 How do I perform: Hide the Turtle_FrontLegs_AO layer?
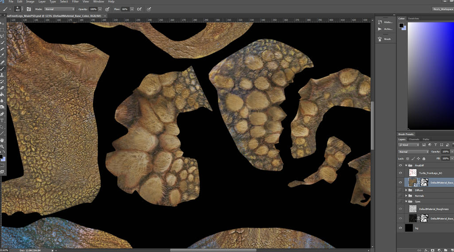(400, 173)
